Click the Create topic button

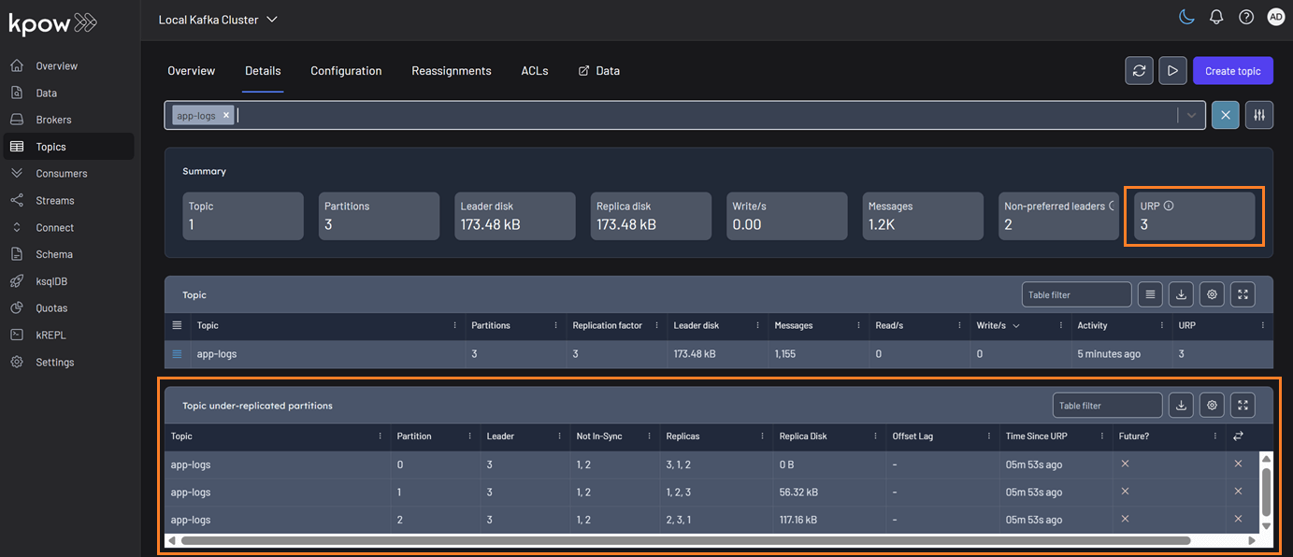tap(1232, 71)
